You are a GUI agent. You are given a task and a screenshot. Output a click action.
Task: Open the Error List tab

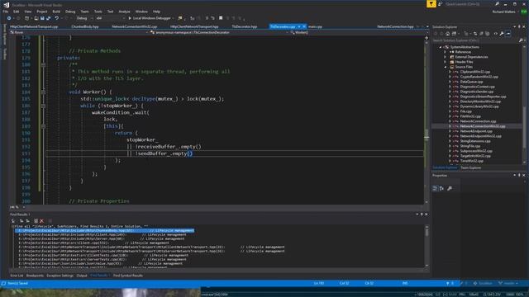(17, 276)
